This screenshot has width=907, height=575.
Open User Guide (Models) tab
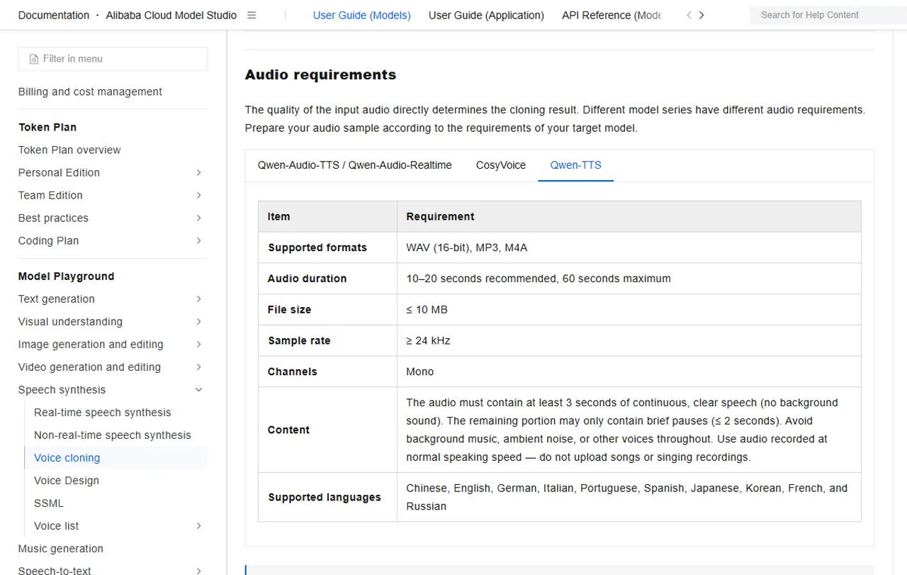[x=362, y=15]
